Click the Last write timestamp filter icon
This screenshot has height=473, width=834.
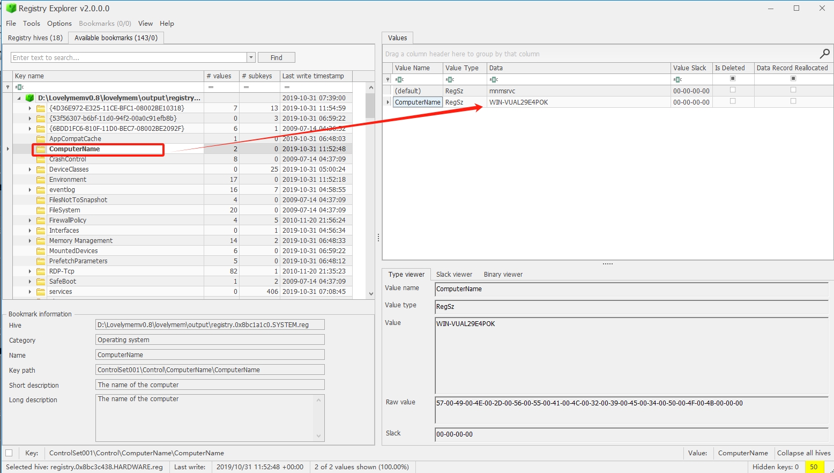[x=287, y=87]
